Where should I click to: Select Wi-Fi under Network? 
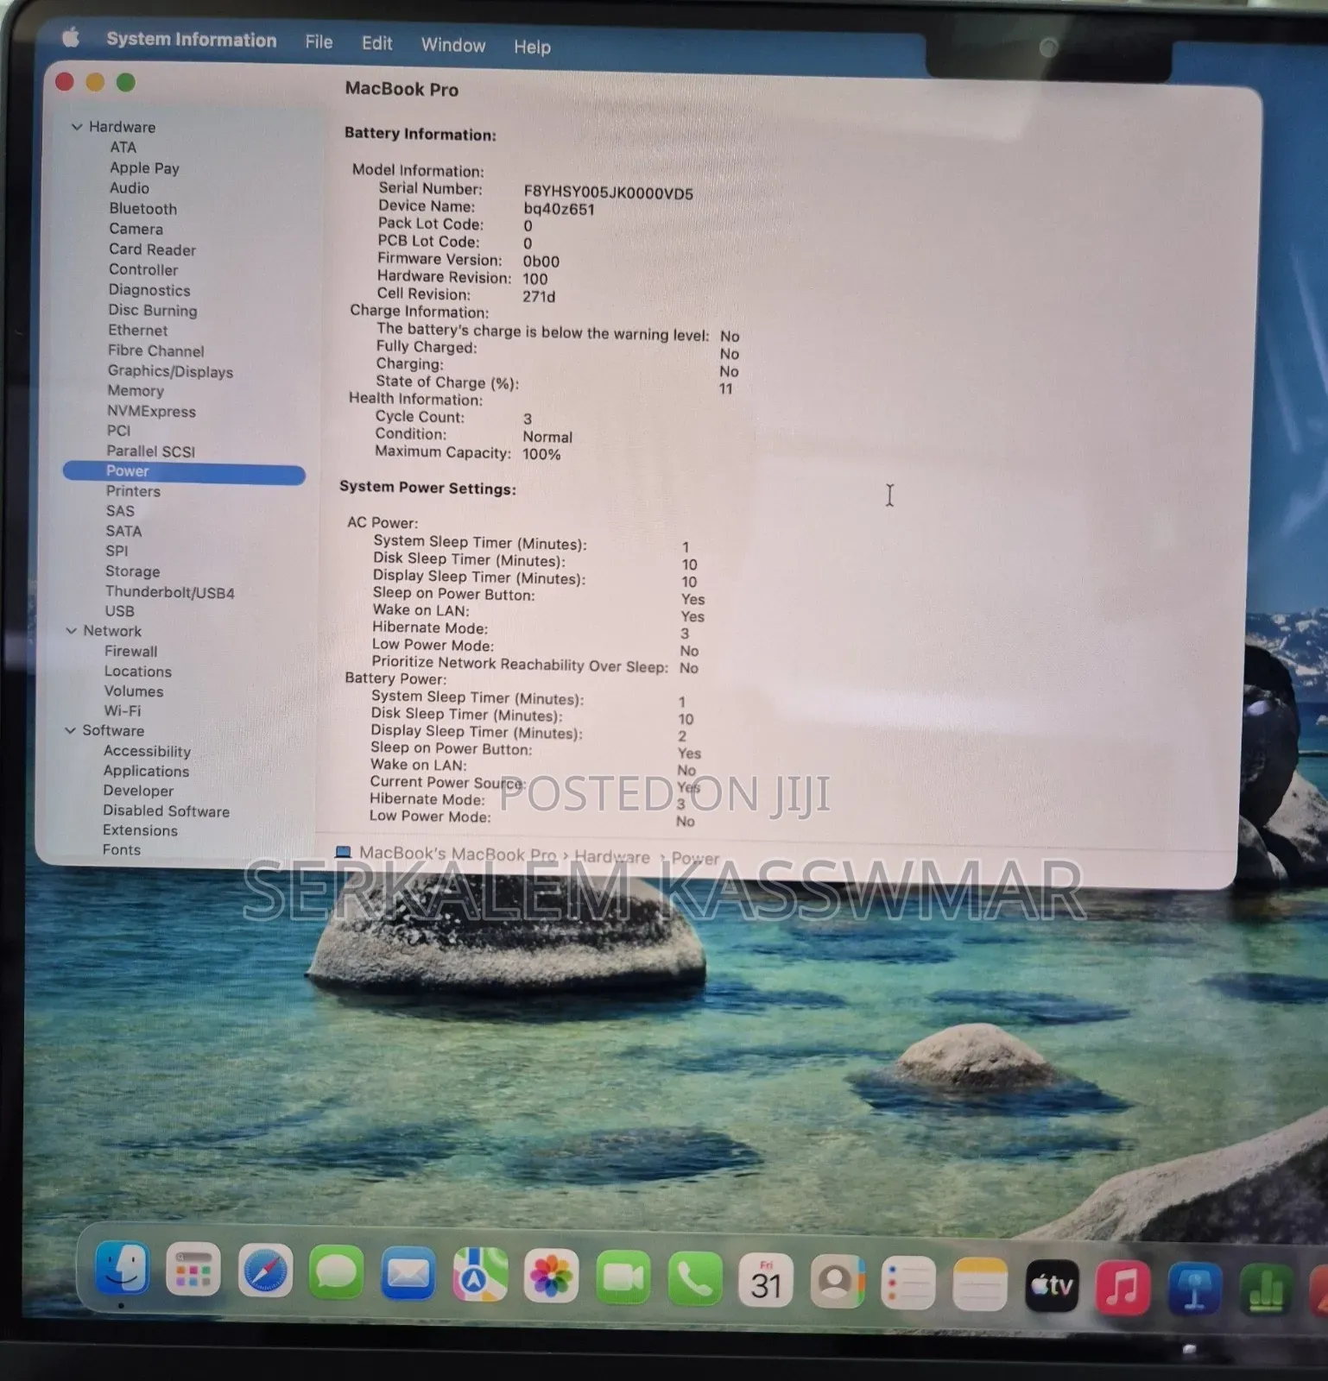tap(123, 711)
